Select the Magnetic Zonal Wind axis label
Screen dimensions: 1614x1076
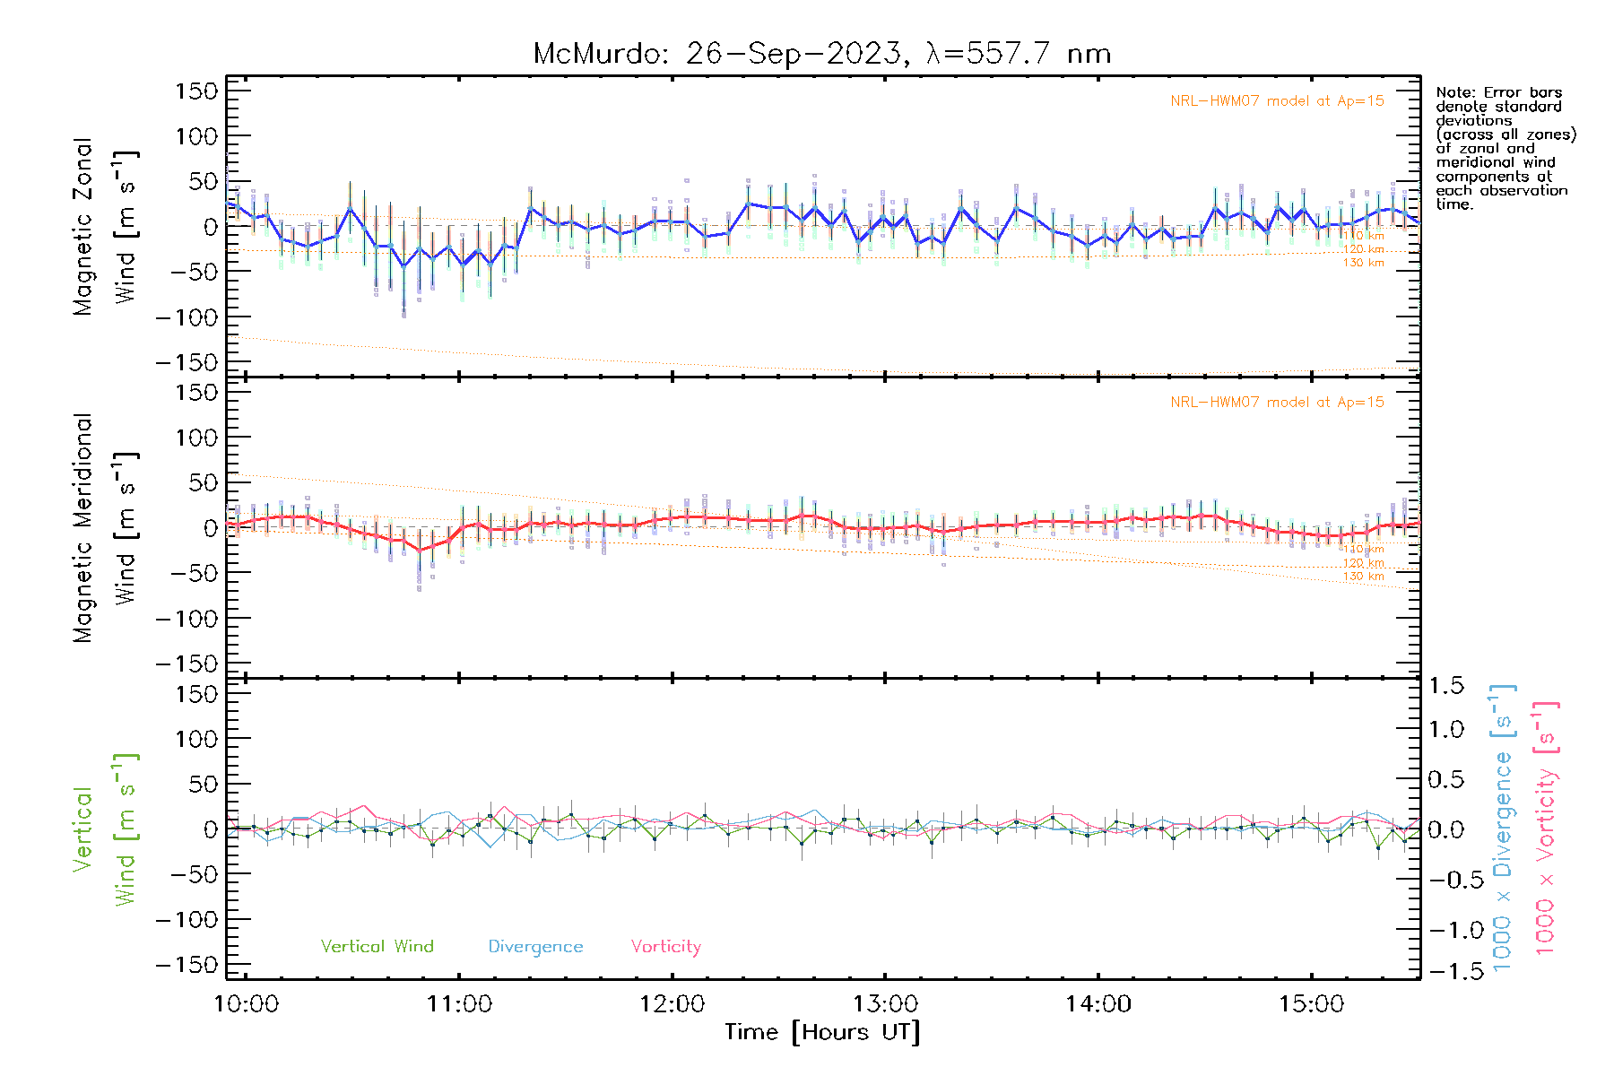pos(104,226)
